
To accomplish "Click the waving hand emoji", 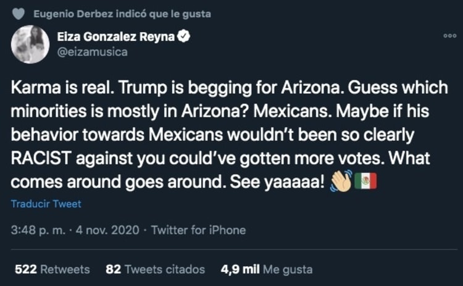I will point(341,181).
